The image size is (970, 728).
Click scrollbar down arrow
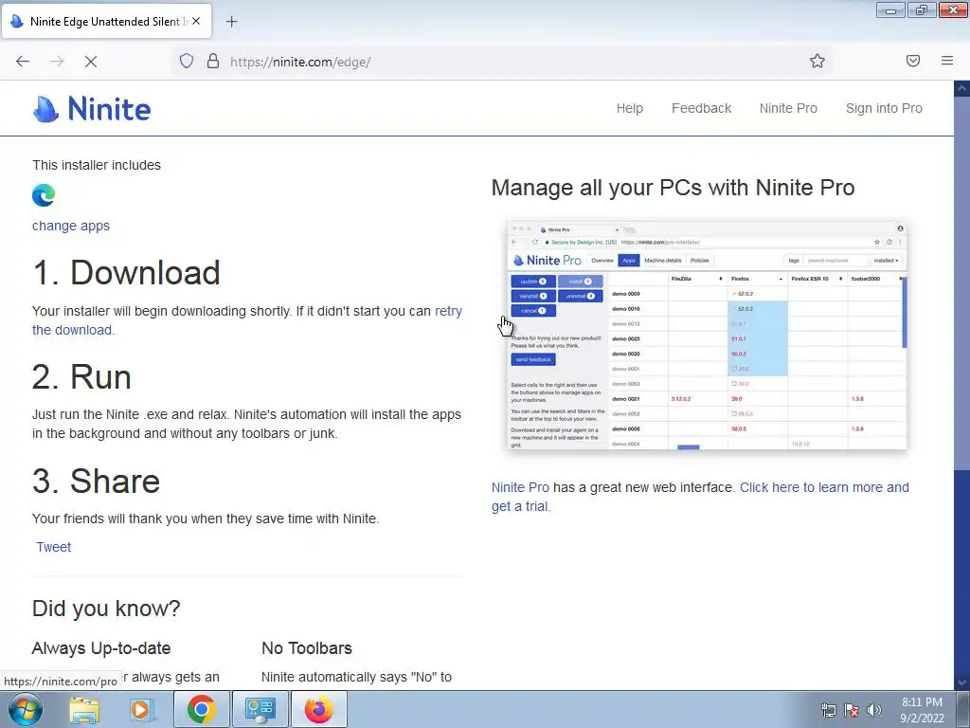(x=961, y=682)
